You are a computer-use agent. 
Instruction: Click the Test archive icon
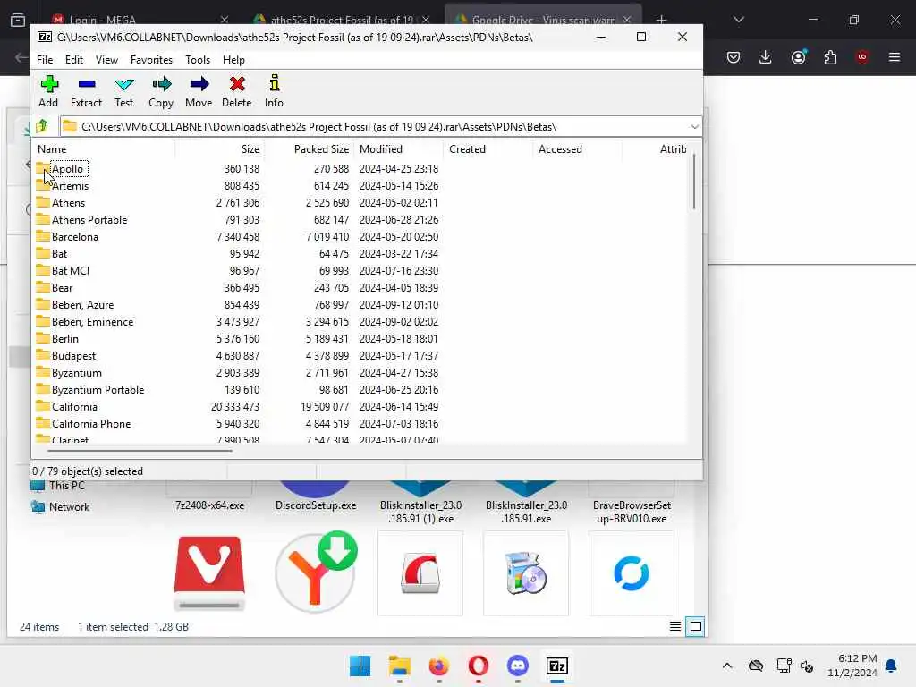123,91
